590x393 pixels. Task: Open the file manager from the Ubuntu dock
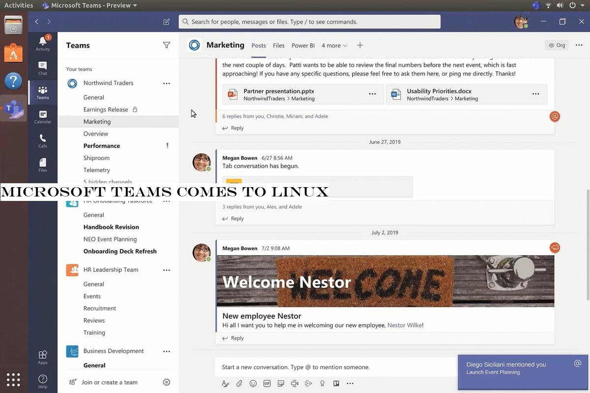pos(13,25)
